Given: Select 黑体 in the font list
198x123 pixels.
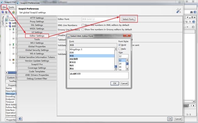Looking at the screenshot, I should coord(92,69).
